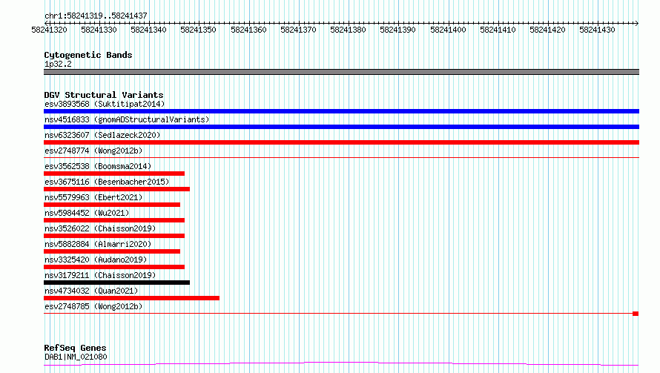660x373 pixels.
Task: Click ruler position 58241330
Action: (x=99, y=30)
